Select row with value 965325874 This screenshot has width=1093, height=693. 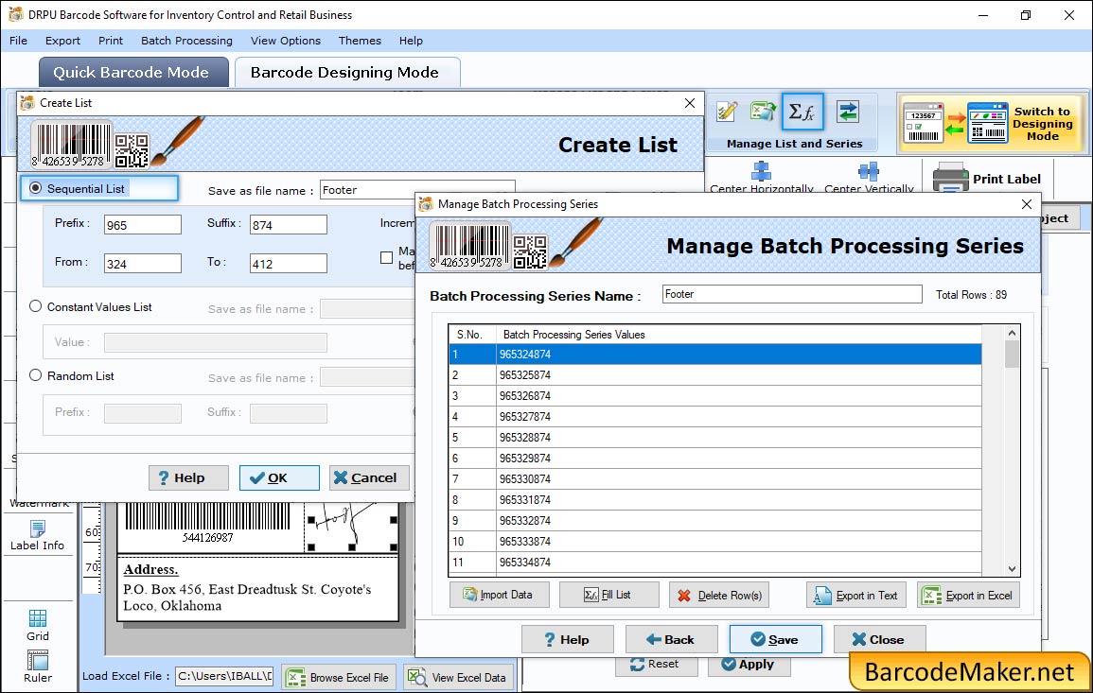(715, 374)
